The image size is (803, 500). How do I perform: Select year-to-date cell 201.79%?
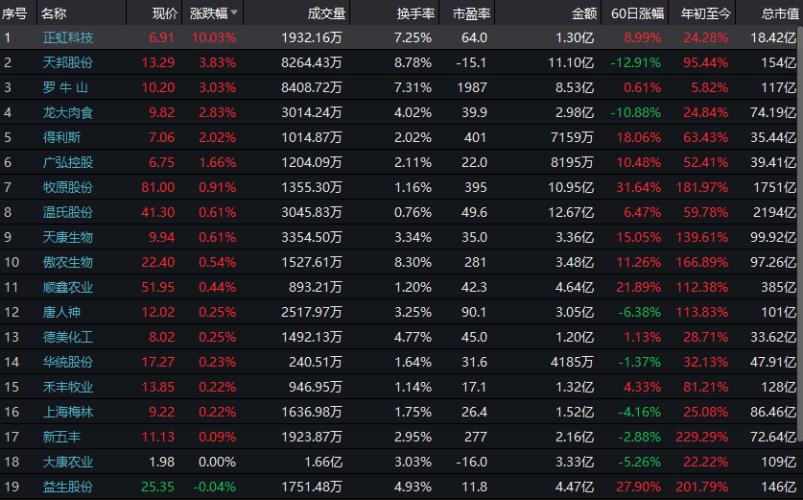coord(701,487)
